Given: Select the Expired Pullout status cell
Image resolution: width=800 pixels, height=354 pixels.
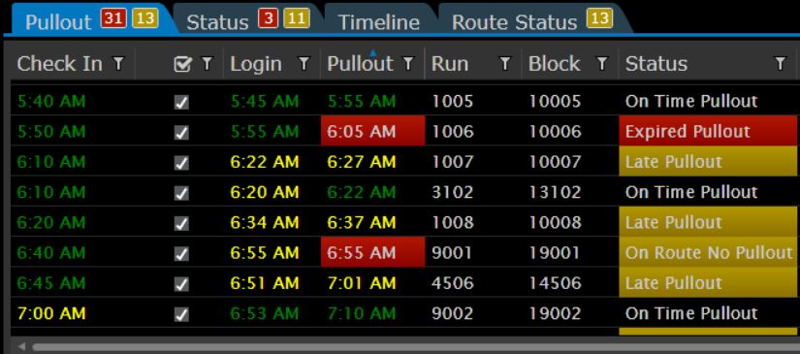Looking at the screenshot, I should (x=708, y=131).
